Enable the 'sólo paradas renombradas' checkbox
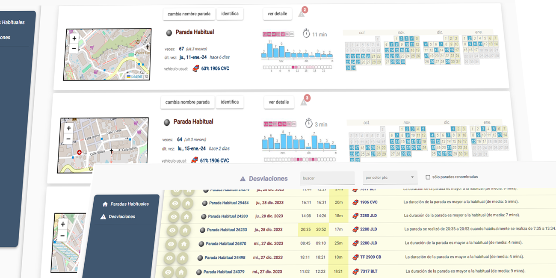The height and width of the screenshot is (278, 556). [x=428, y=177]
